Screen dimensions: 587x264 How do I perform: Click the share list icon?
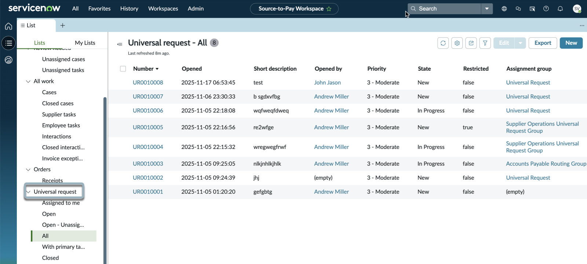(x=471, y=43)
